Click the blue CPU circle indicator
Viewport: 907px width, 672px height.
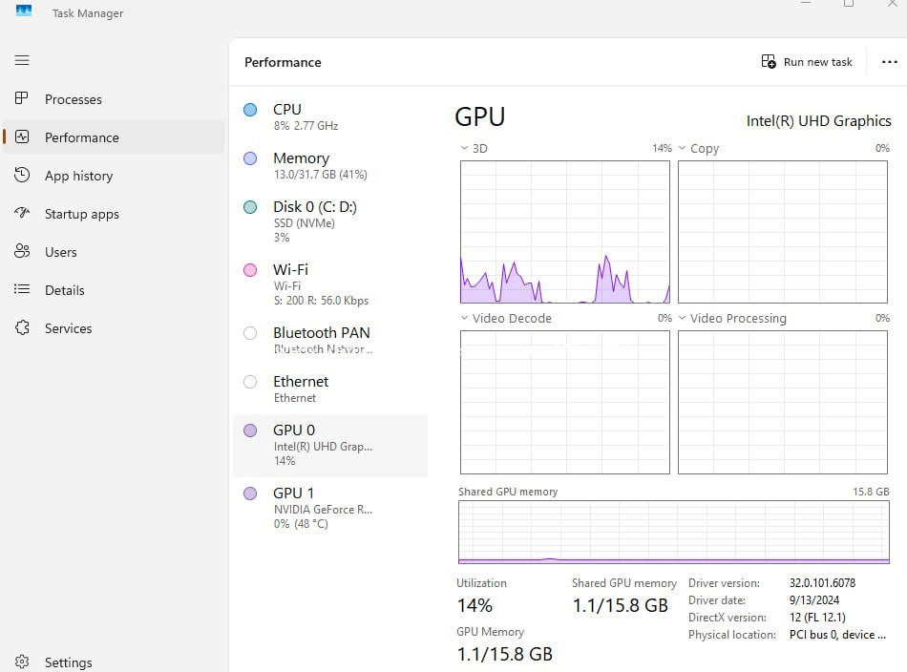click(x=250, y=110)
